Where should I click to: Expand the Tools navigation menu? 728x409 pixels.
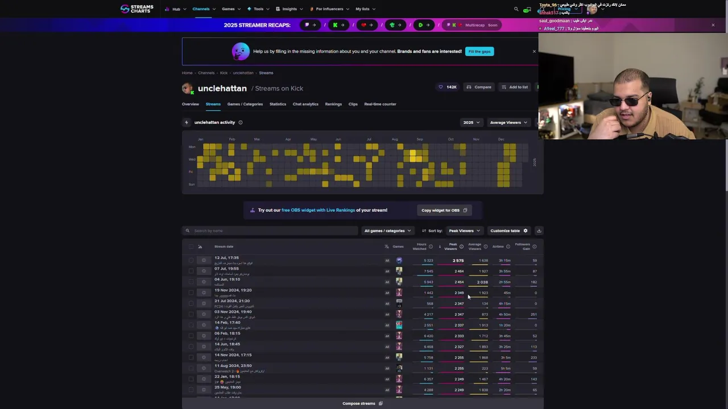click(258, 9)
